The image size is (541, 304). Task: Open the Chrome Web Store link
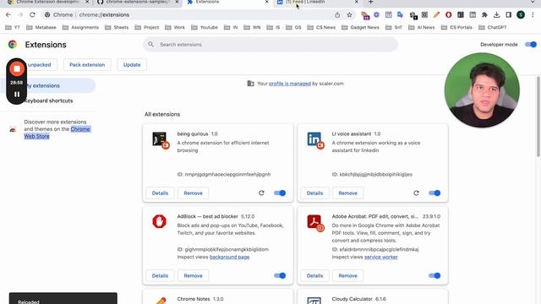57,133
